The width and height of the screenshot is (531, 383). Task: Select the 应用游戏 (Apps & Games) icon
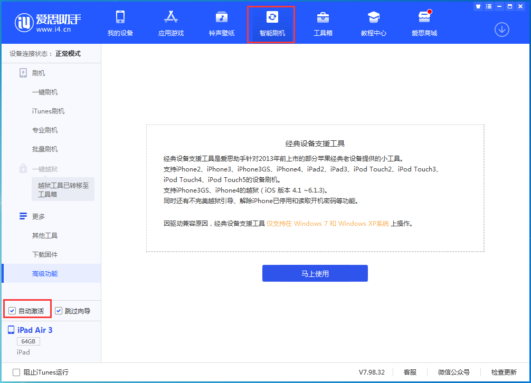click(x=170, y=24)
